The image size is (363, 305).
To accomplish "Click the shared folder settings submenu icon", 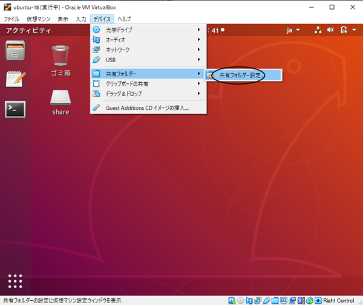I will coord(209,75).
